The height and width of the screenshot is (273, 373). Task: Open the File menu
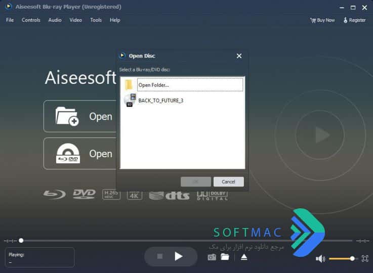pyautogui.click(x=10, y=20)
